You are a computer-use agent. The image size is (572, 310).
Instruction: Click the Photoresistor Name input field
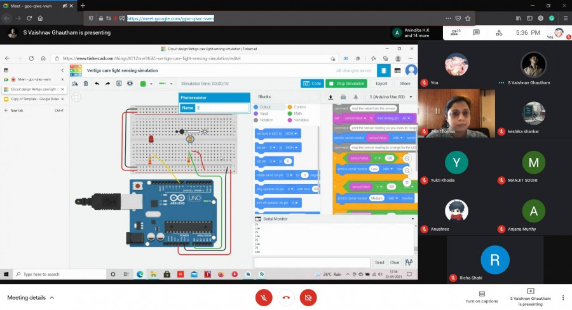222,108
